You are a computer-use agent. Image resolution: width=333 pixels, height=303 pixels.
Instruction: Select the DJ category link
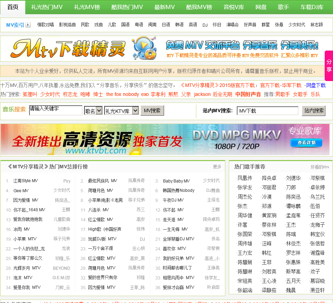click(205, 25)
